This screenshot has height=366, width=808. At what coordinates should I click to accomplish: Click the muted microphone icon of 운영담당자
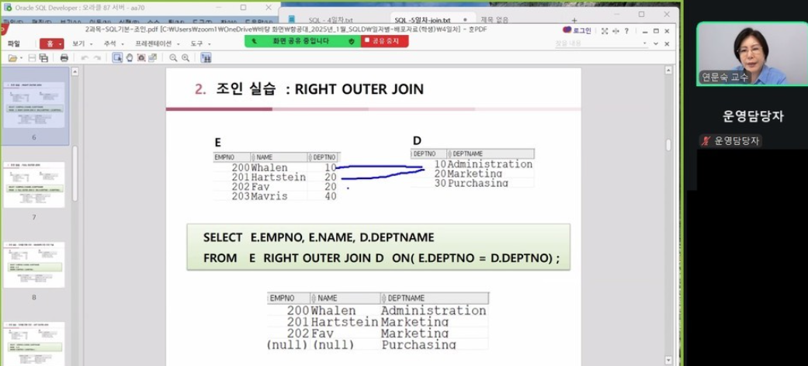(x=706, y=141)
